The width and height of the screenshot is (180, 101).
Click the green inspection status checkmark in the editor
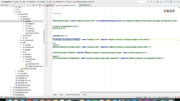(179, 8)
